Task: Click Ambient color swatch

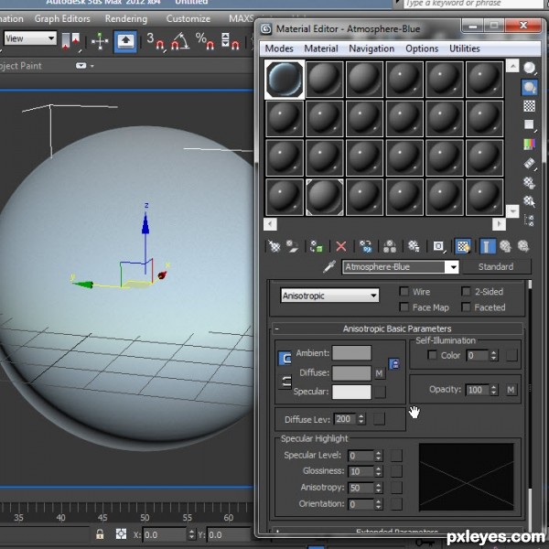Action: 351,353
